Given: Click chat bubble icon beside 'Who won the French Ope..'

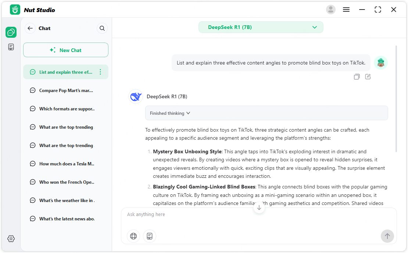Looking at the screenshot, I should (32, 182).
